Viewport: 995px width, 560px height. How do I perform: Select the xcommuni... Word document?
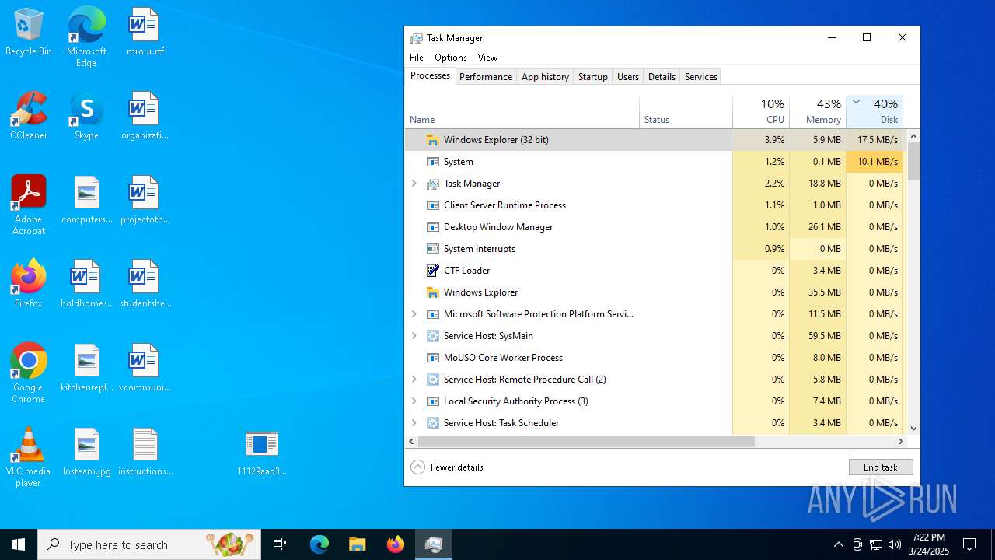(x=145, y=369)
